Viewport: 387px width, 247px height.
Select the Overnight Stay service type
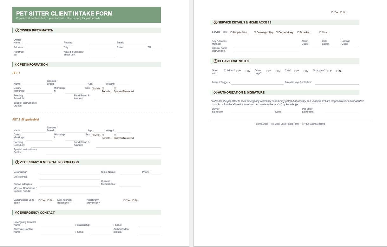click(255, 32)
